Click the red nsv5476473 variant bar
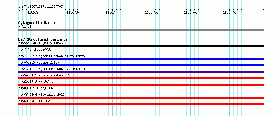Image resolution: width=273 pixels, height=116 pixels. [x=141, y=78]
